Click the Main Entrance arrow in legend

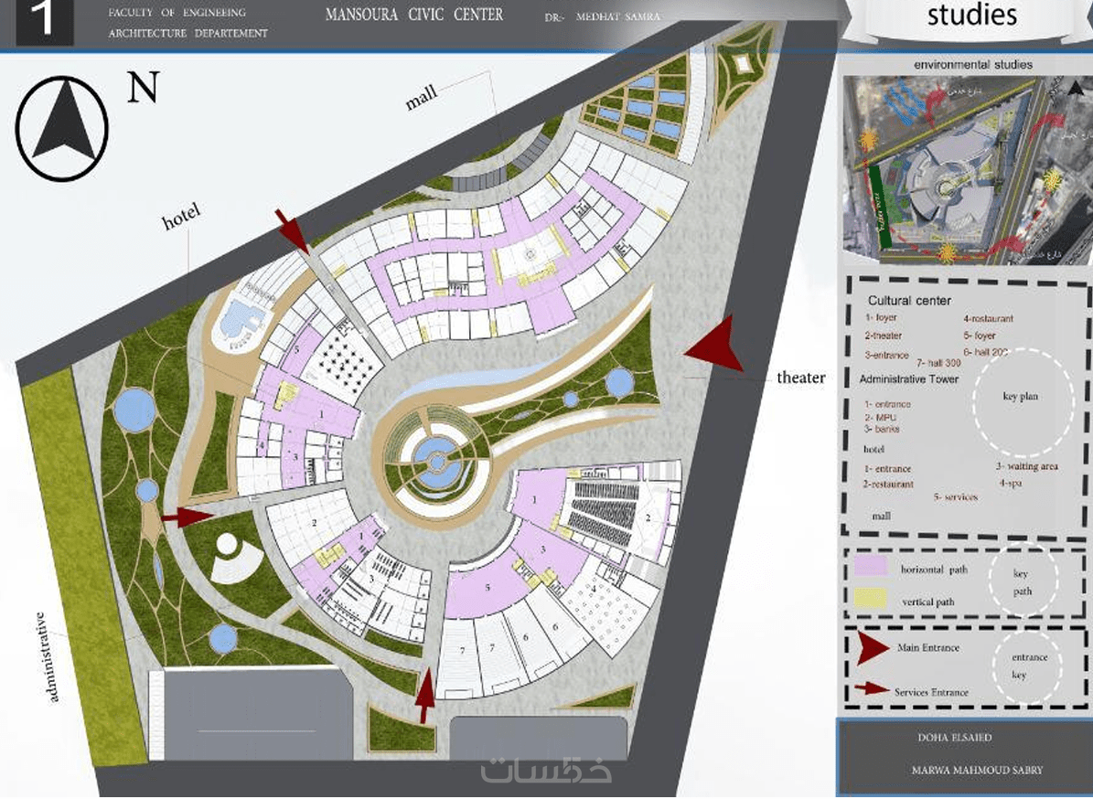click(x=872, y=648)
